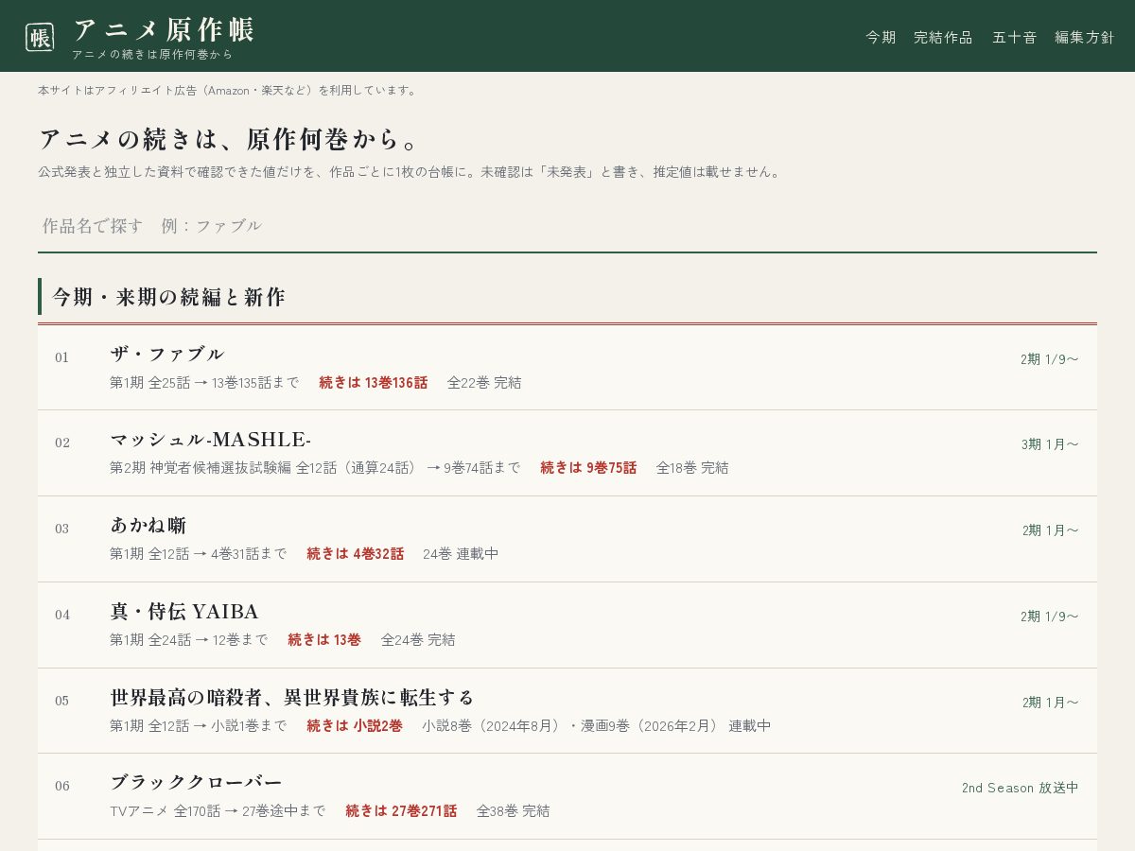Image resolution: width=1135 pixels, height=851 pixels.
Task: Click the text 続きは 13巻136話
Action: 373,383
